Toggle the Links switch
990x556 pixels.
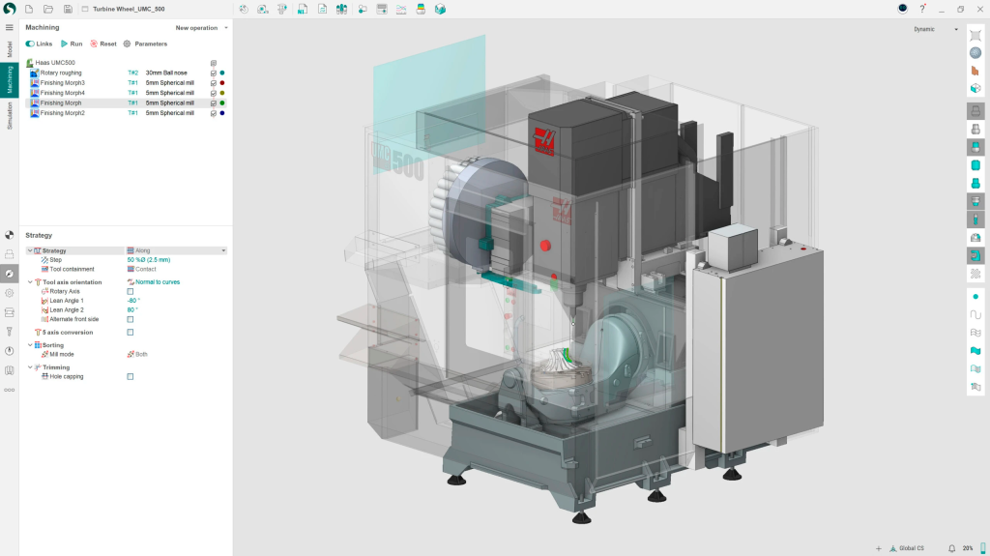(x=30, y=44)
